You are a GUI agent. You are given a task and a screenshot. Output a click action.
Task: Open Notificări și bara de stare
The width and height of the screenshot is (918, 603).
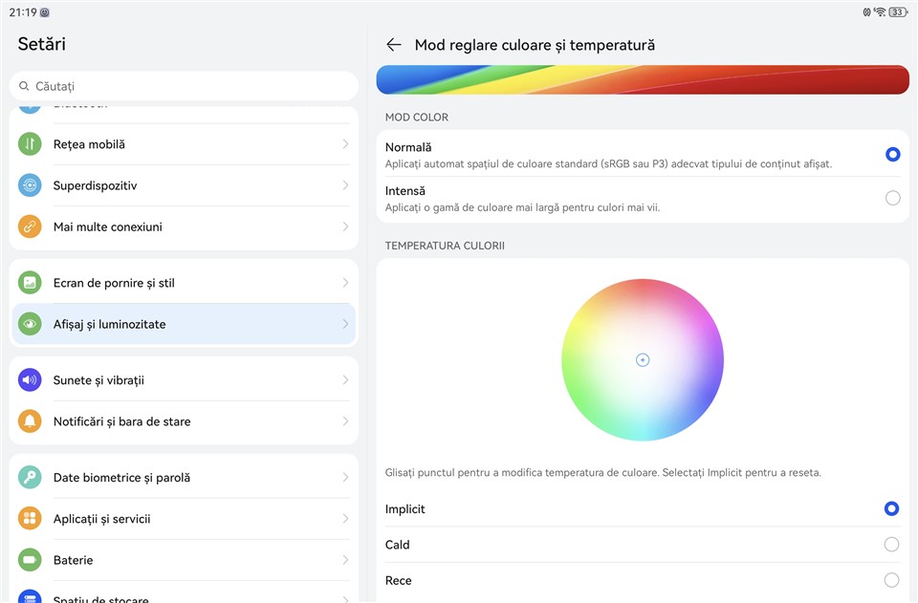(182, 421)
